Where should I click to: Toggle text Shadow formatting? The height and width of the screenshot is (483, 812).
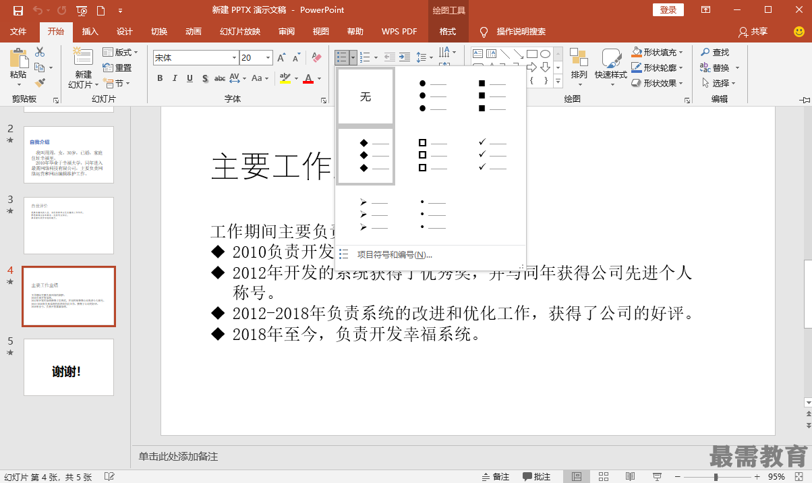(x=204, y=78)
